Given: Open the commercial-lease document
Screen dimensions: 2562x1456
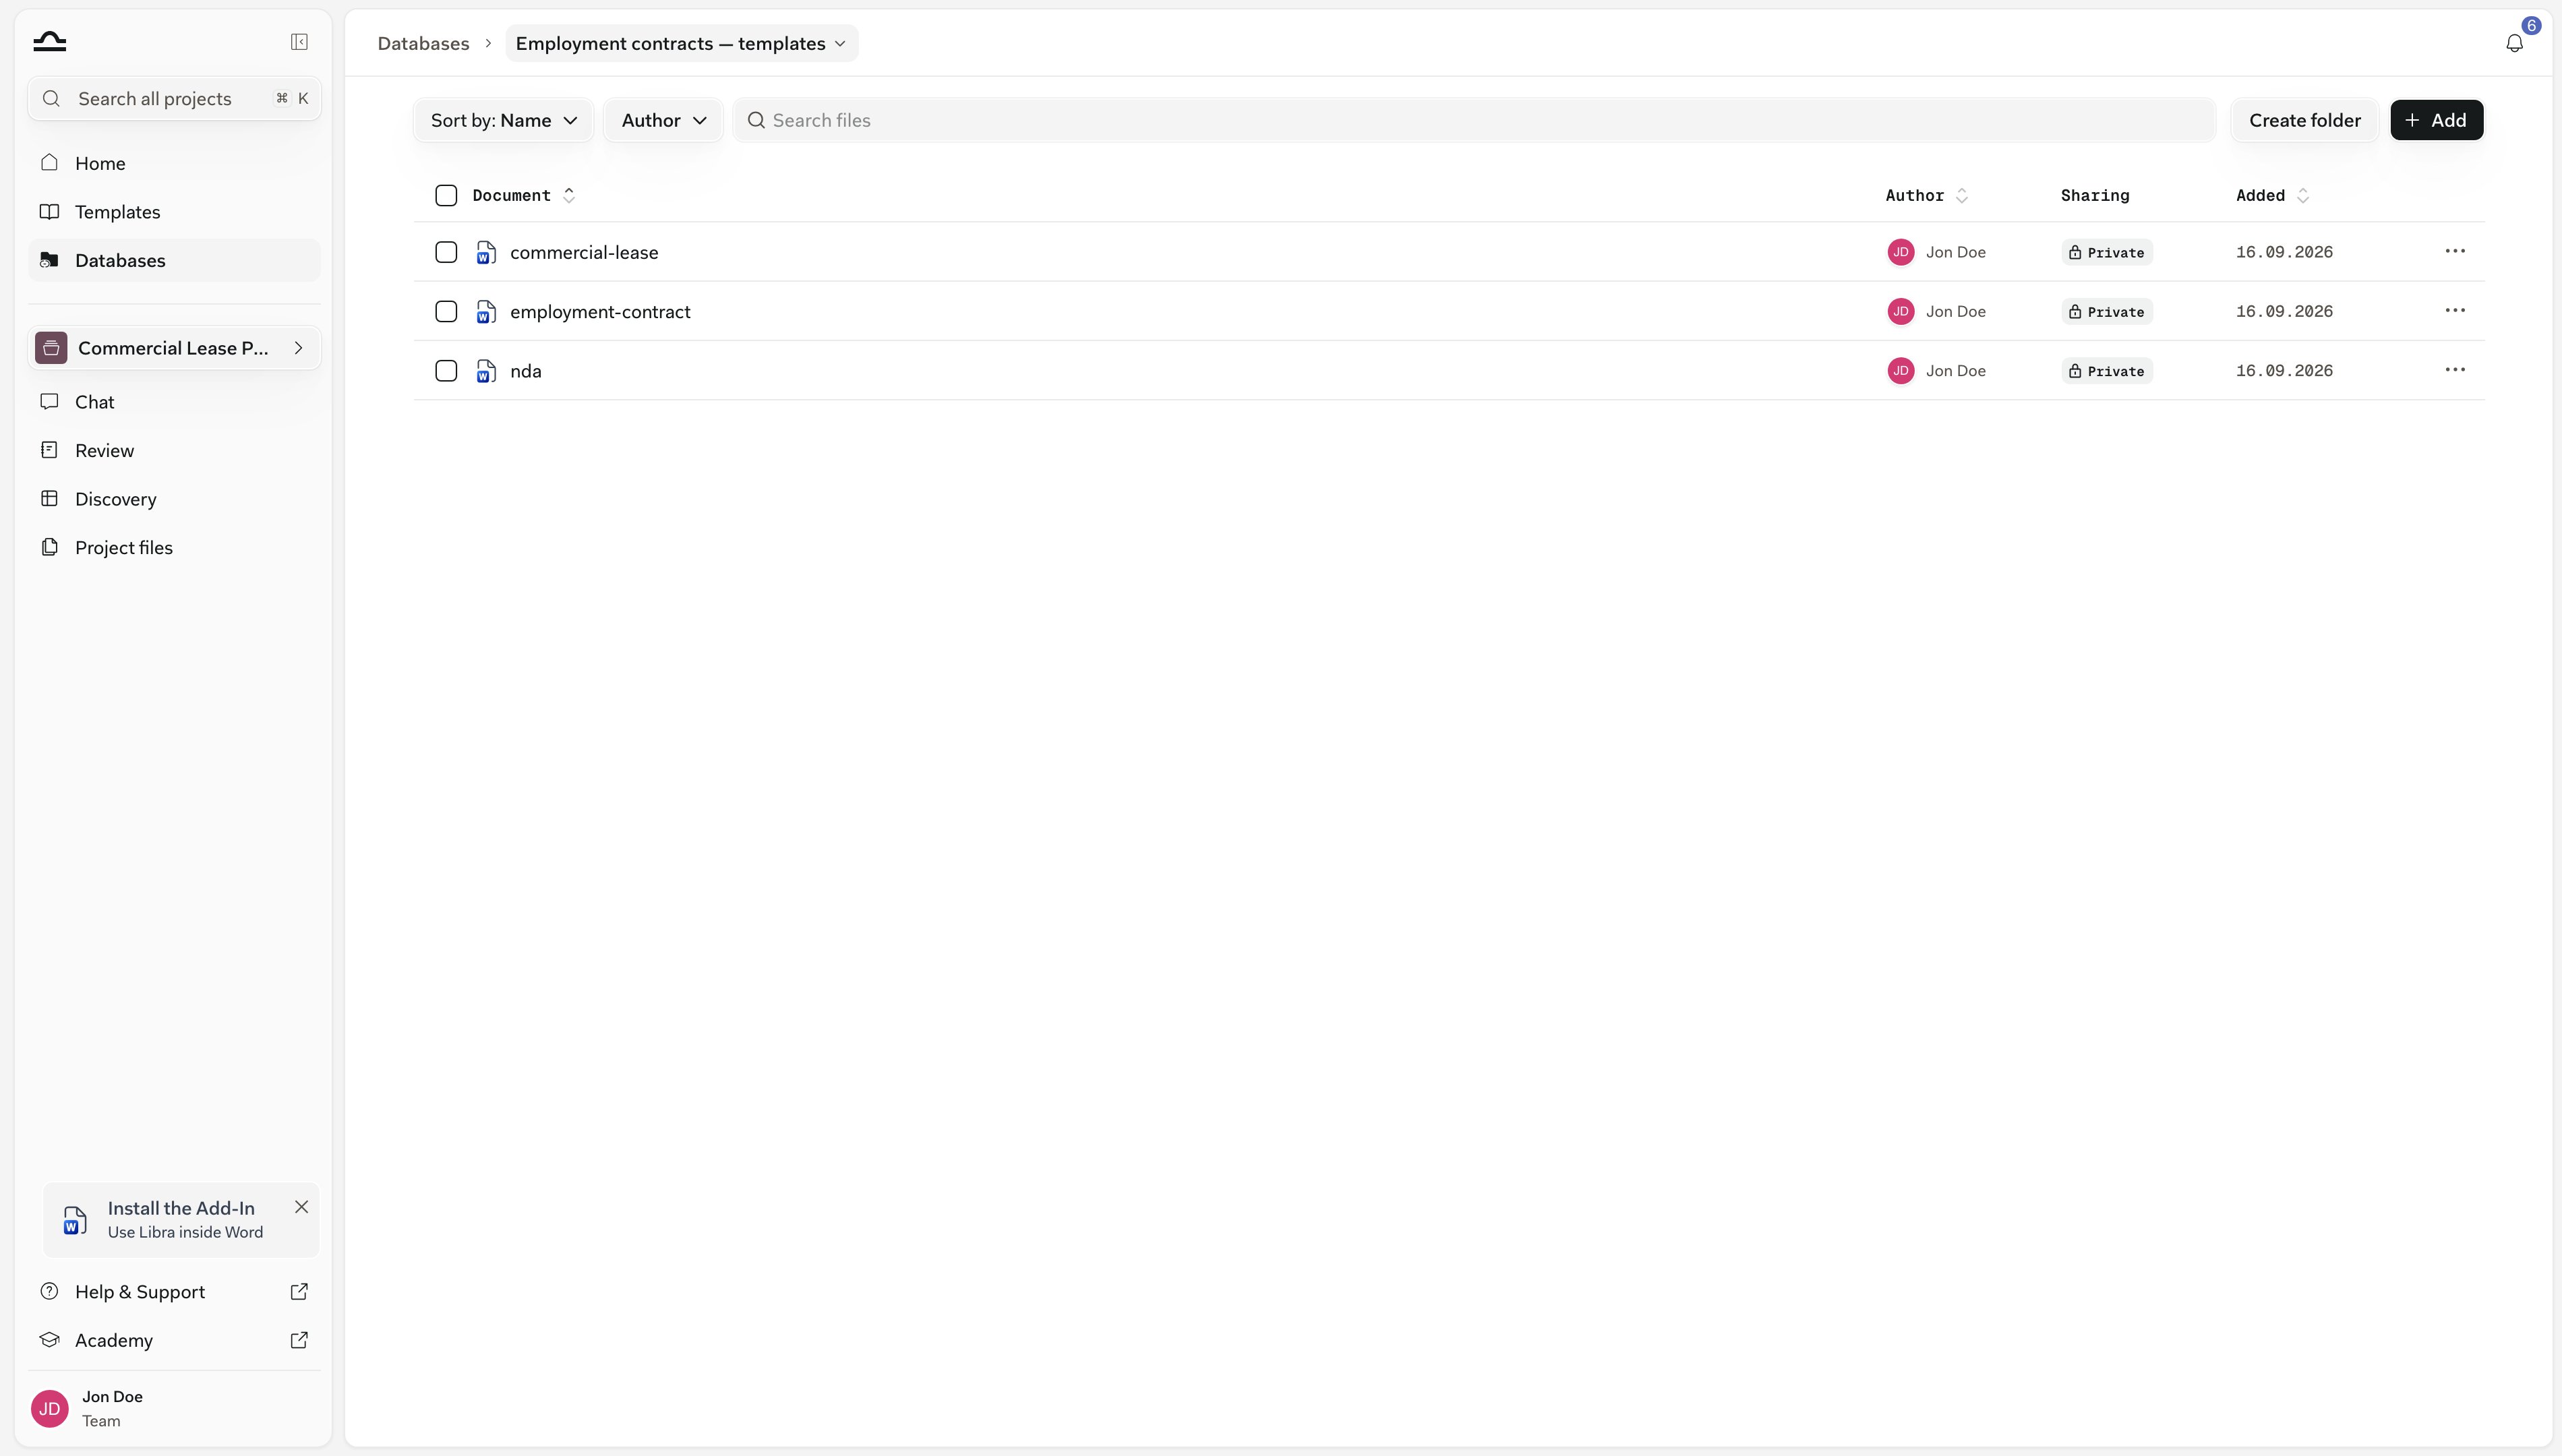Looking at the screenshot, I should coord(584,252).
